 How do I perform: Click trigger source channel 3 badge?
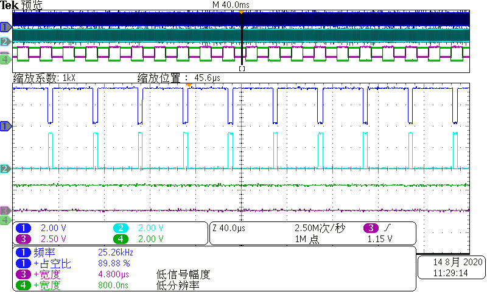click(x=371, y=228)
